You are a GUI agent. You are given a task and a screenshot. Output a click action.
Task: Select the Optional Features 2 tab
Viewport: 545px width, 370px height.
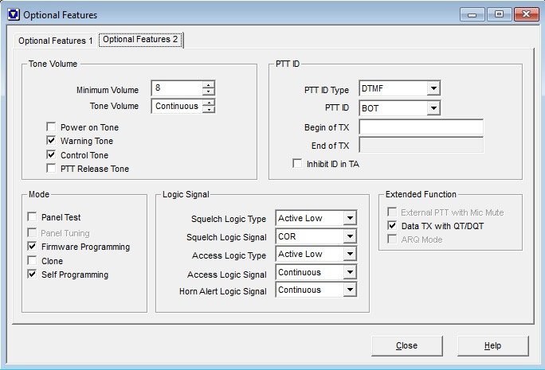[141, 40]
